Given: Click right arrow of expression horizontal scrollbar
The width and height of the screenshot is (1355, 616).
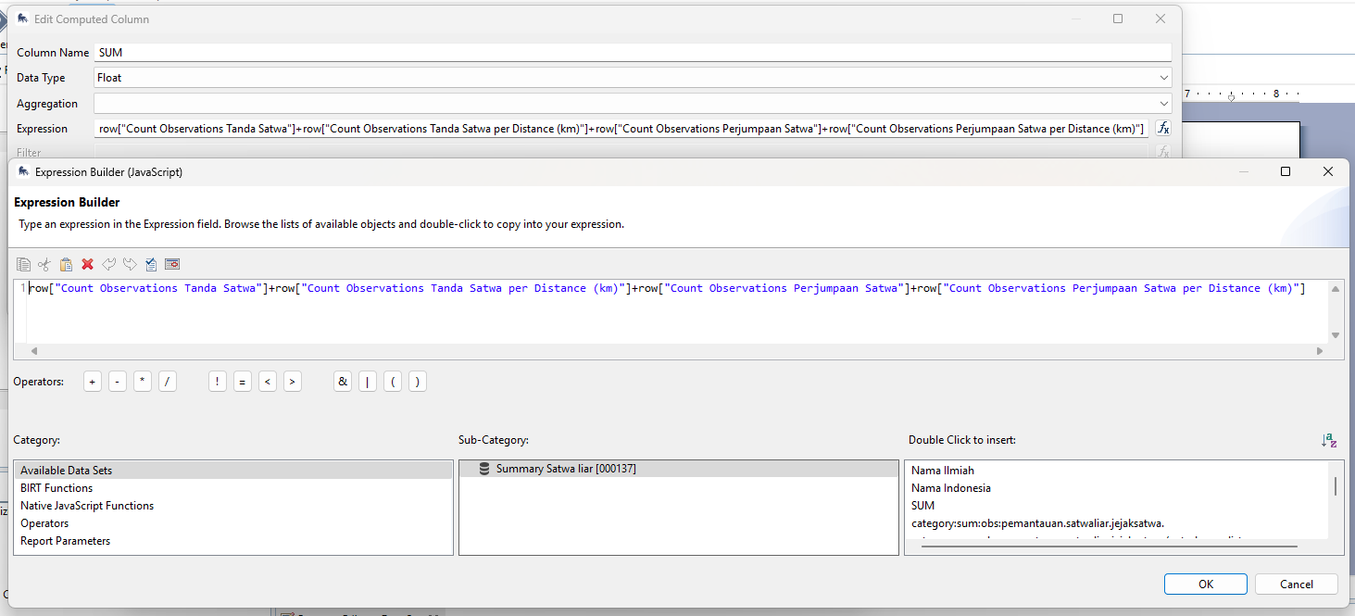Looking at the screenshot, I should (1320, 351).
